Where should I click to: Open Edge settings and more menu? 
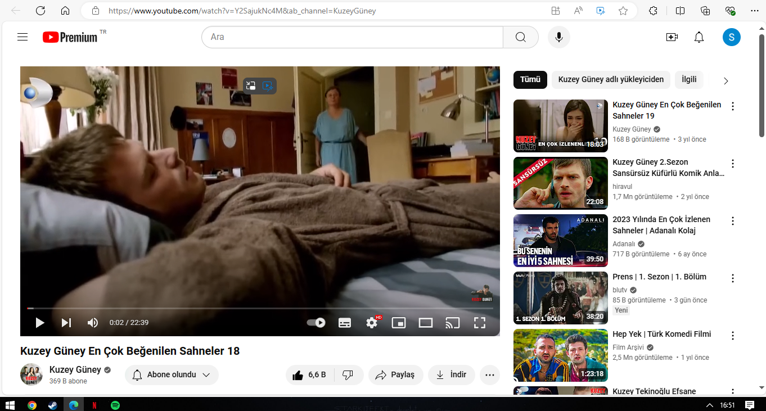click(x=755, y=11)
